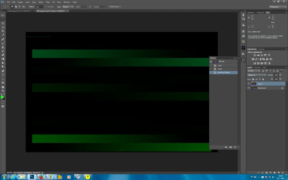The width and height of the screenshot is (288, 180).
Task: Select the Move tool
Action: [3, 15]
